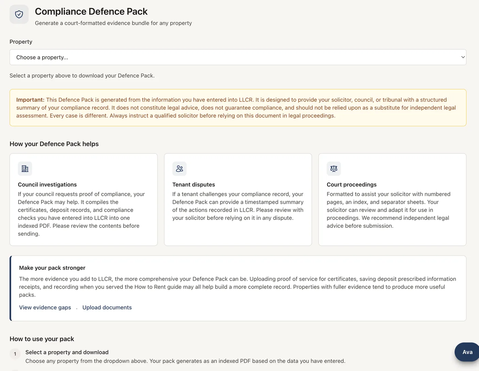The height and width of the screenshot is (371, 479).
Task: Click the 'Generate a court-formatted evidence bundle' subtitle
Action: click(x=113, y=23)
